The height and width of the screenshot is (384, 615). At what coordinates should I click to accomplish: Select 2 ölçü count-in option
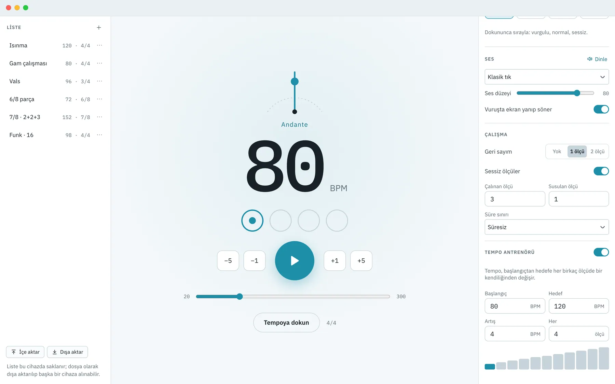[x=598, y=152]
